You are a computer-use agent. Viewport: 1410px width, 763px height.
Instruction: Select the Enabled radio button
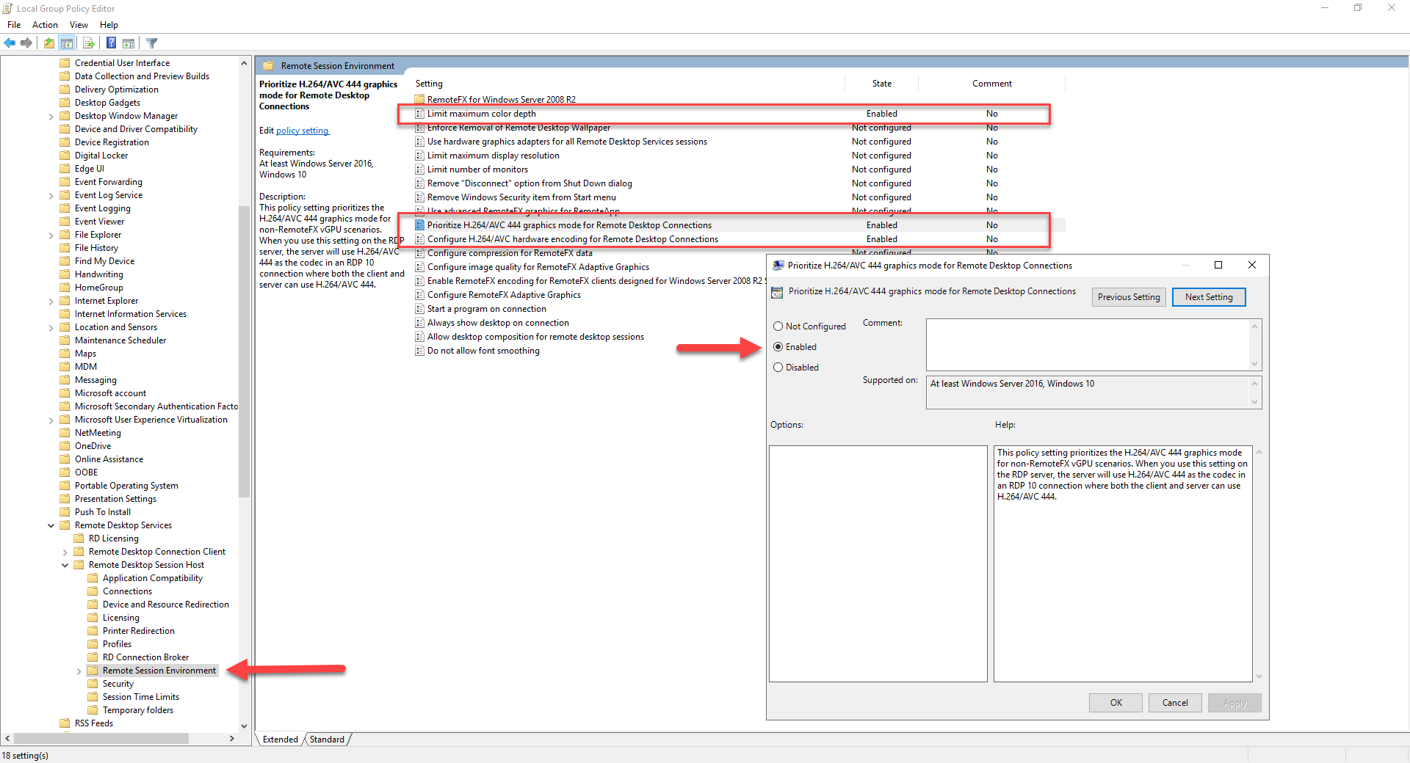tap(778, 347)
